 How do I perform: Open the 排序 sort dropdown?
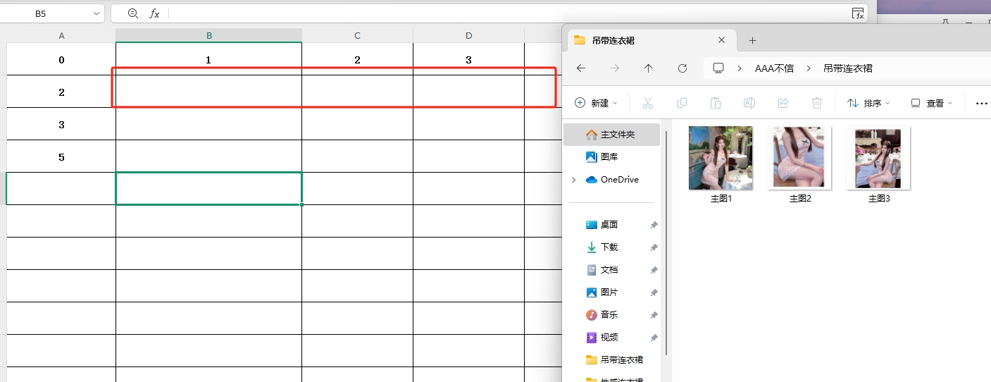(868, 103)
